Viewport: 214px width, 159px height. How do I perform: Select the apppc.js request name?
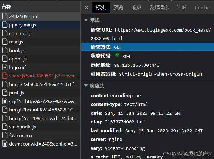click(x=18, y=59)
